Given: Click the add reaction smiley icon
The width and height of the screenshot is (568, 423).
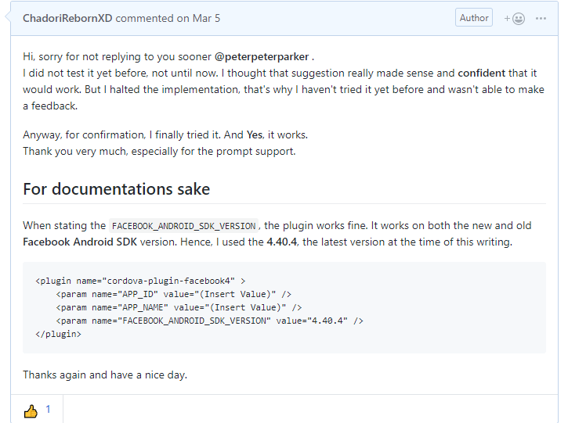Looking at the screenshot, I should [x=516, y=18].
